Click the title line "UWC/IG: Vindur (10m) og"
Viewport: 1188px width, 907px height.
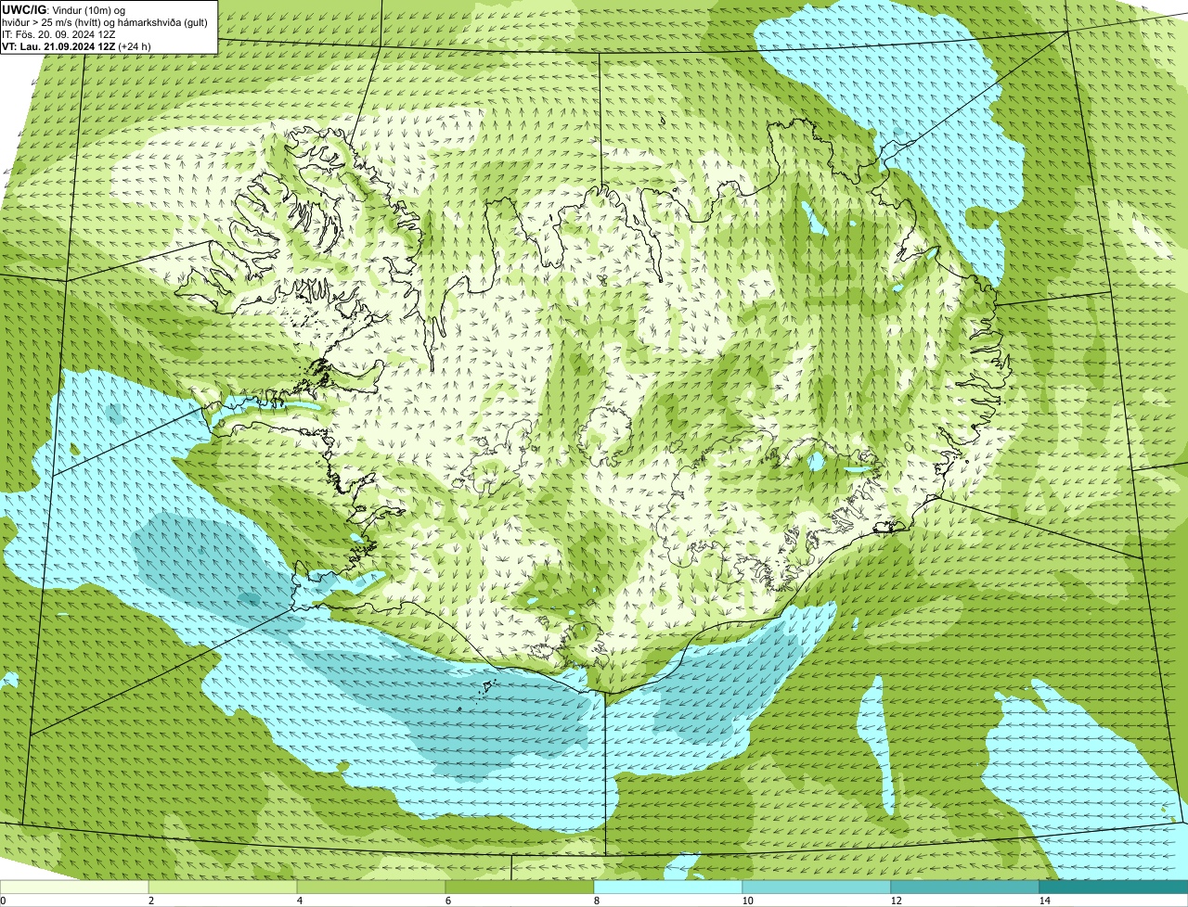(63, 9)
